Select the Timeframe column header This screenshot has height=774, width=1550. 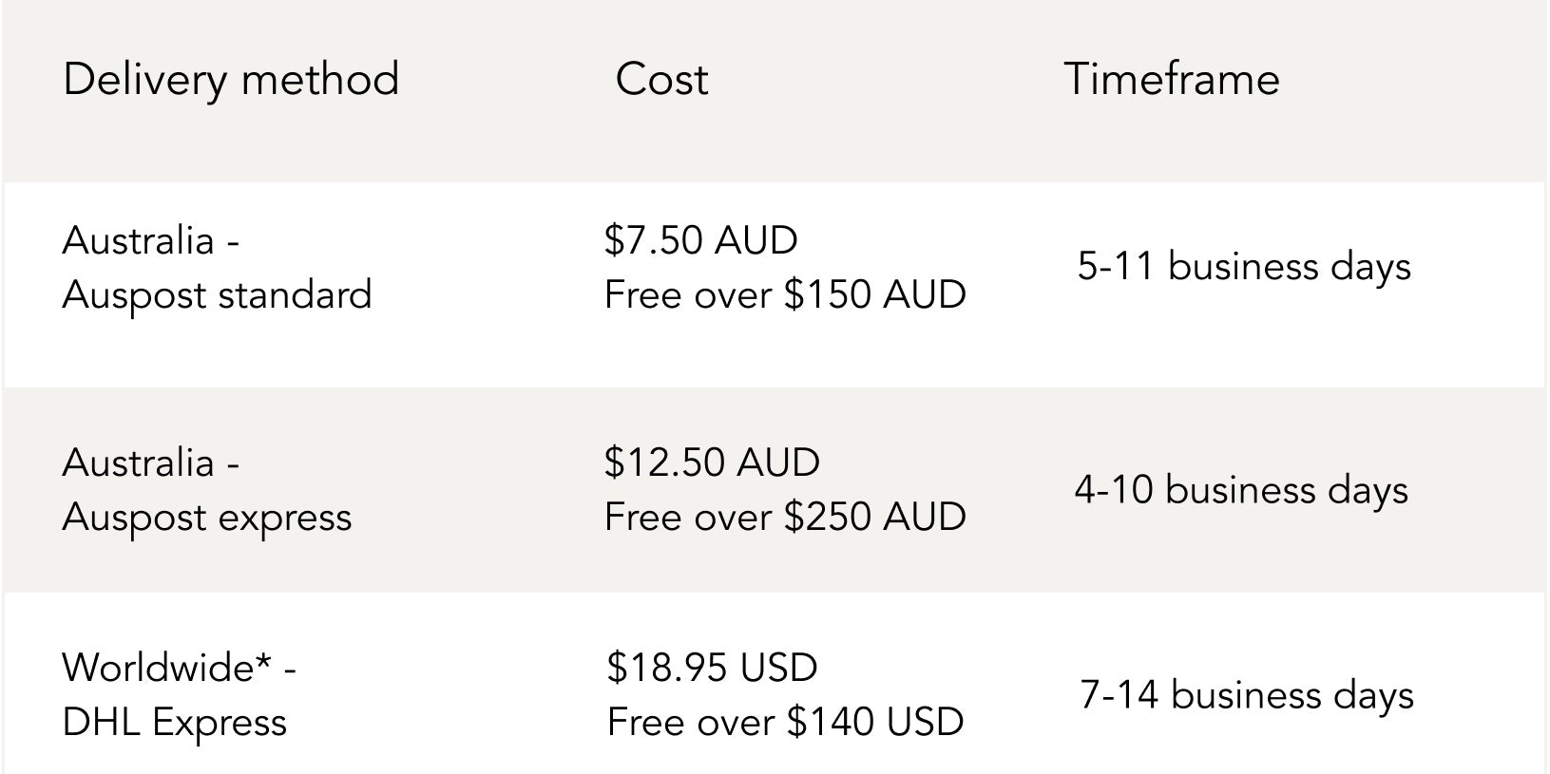tap(1172, 79)
